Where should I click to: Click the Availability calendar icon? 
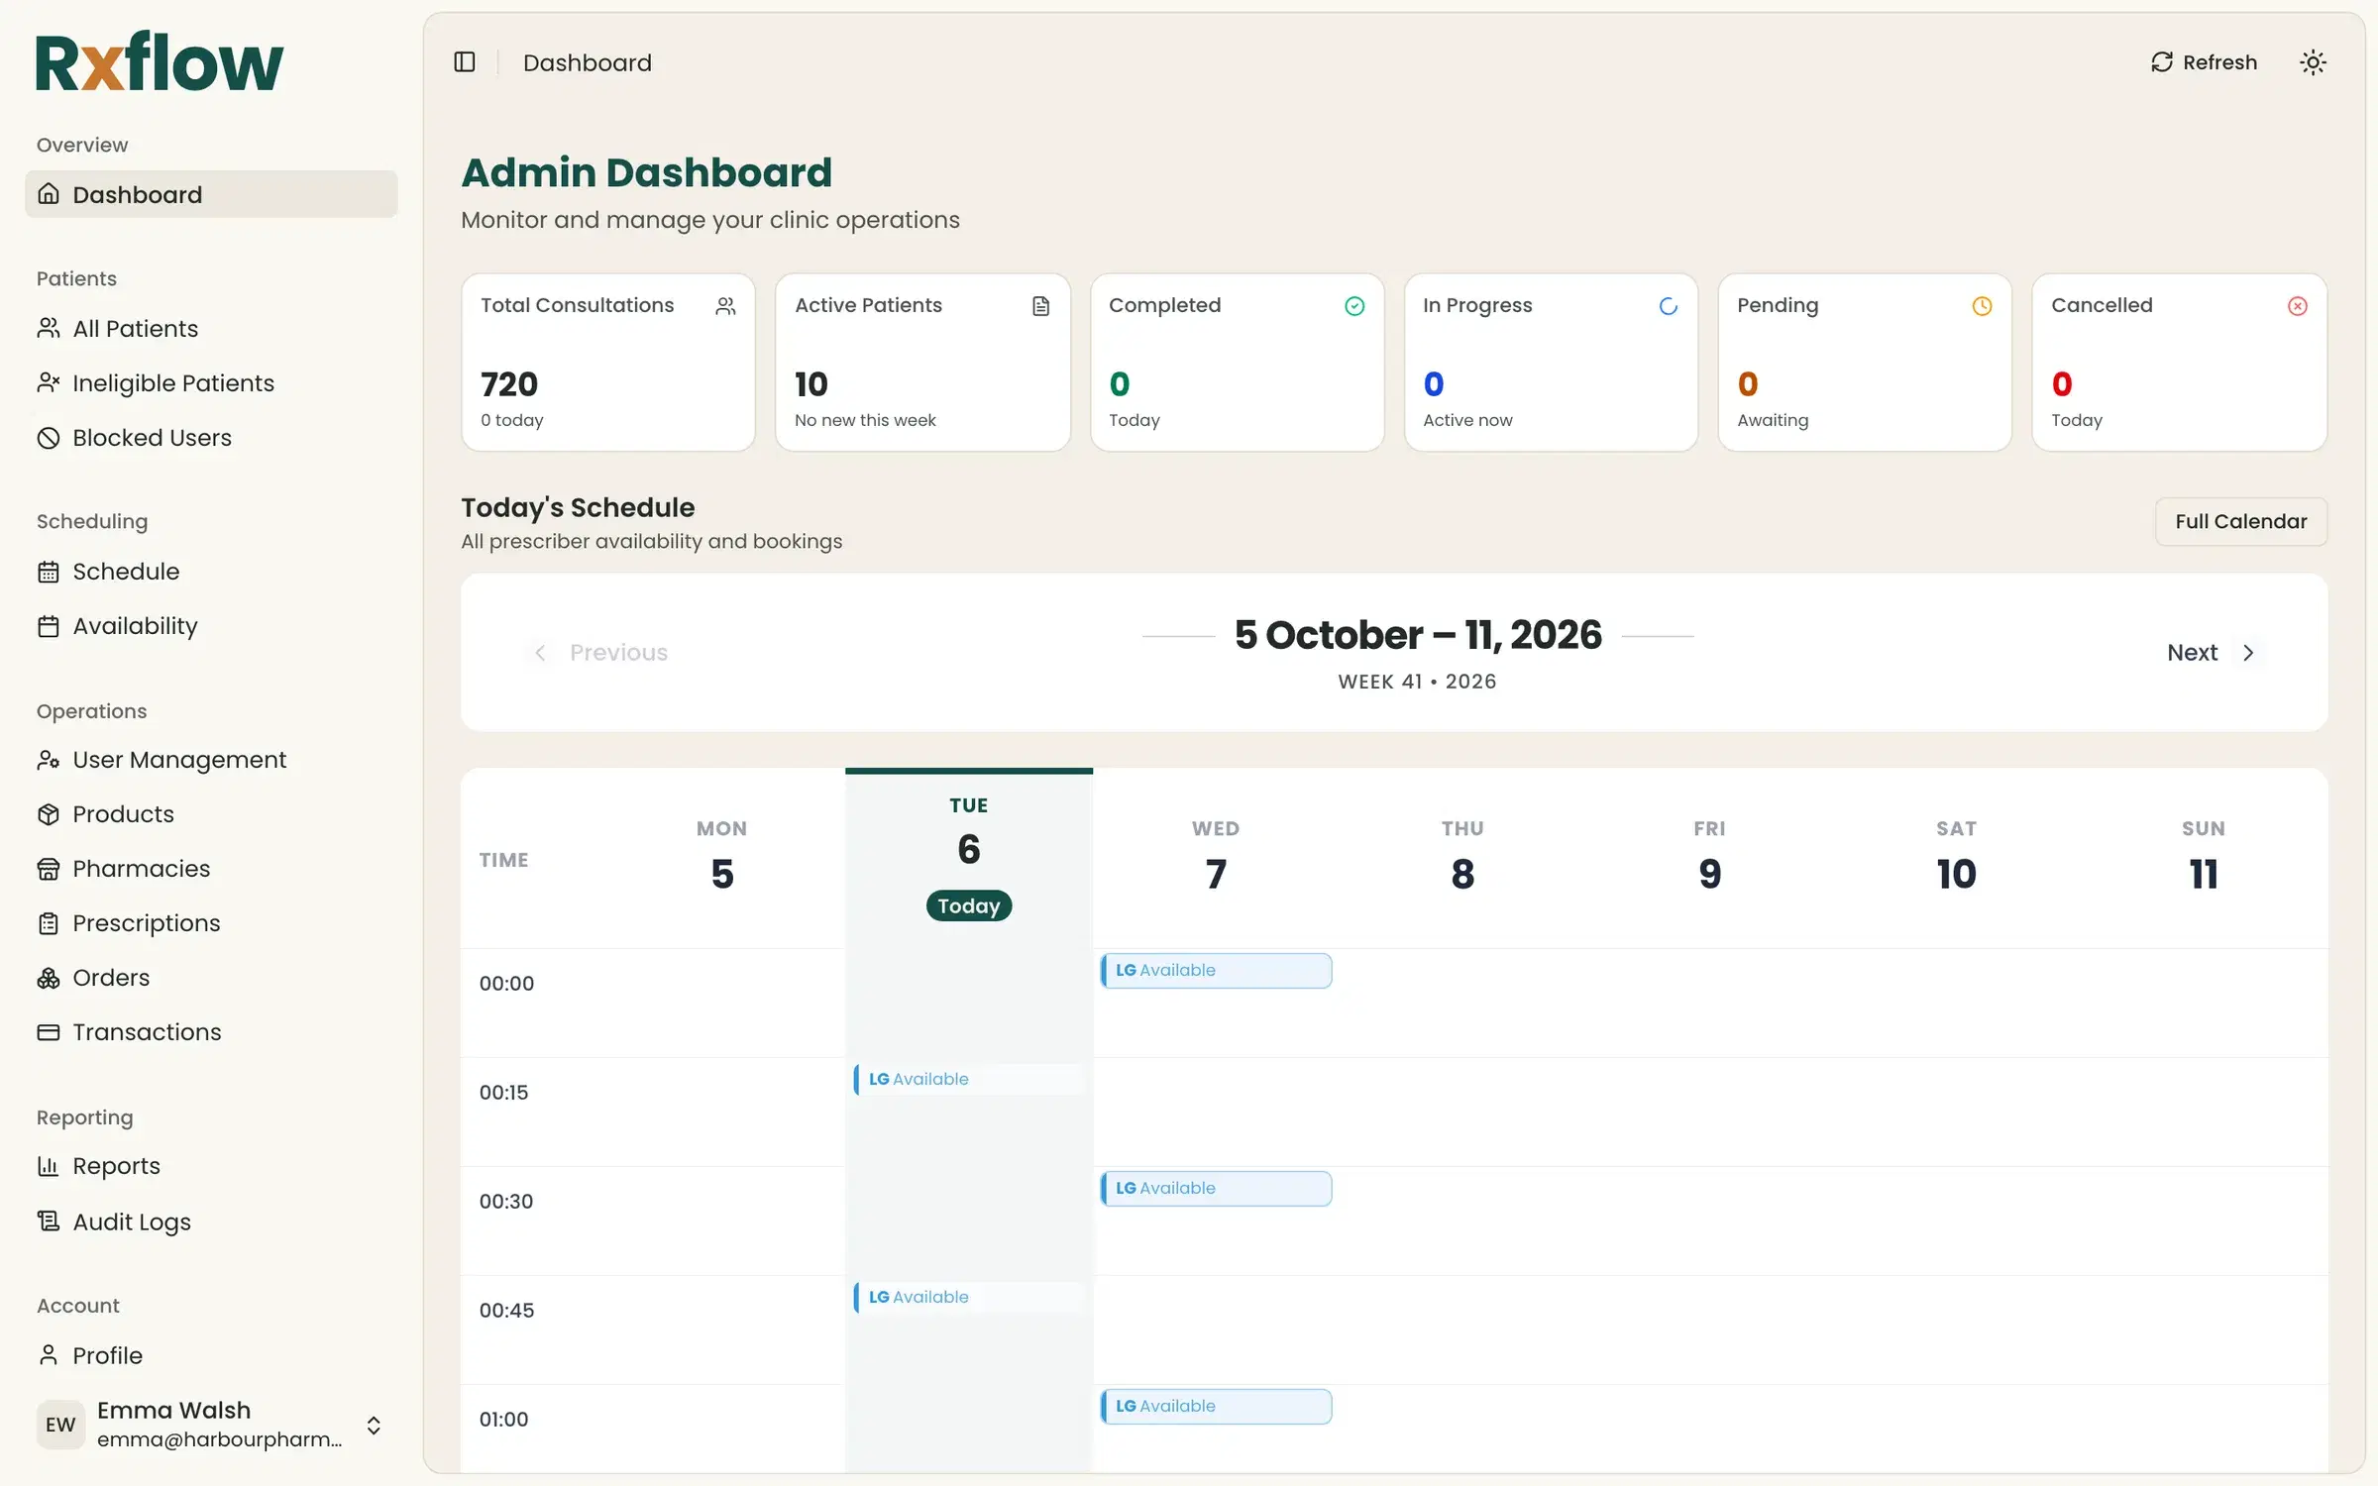click(x=49, y=625)
